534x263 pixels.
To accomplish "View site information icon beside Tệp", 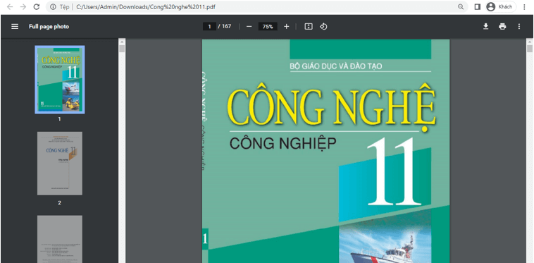I will pyautogui.click(x=53, y=7).
